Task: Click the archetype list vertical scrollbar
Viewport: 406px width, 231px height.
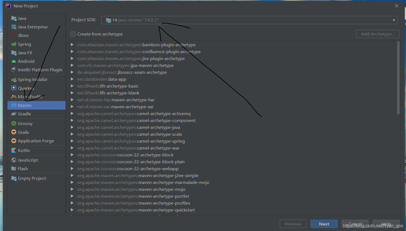Action: click(398, 78)
